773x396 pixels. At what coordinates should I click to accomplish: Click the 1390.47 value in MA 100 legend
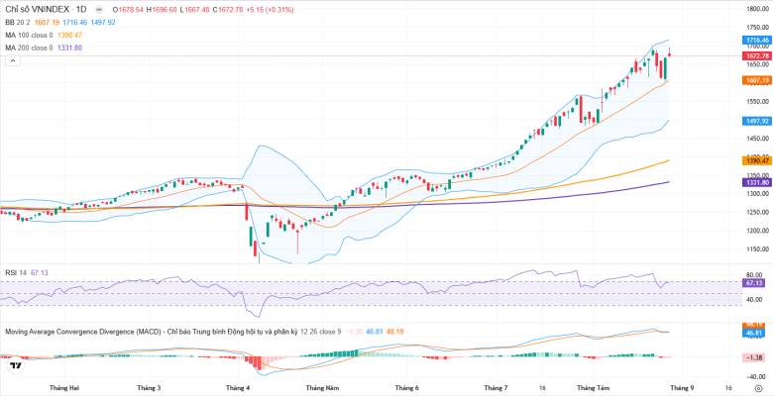click(x=69, y=35)
